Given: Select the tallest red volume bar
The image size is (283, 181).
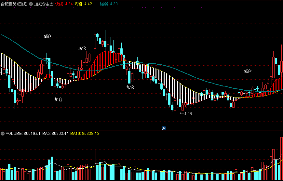Looking at the screenshot, I should point(281,159).
